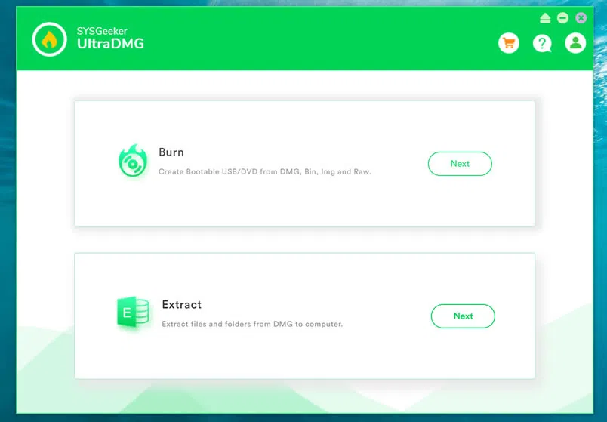Open the user account profile icon

point(575,43)
